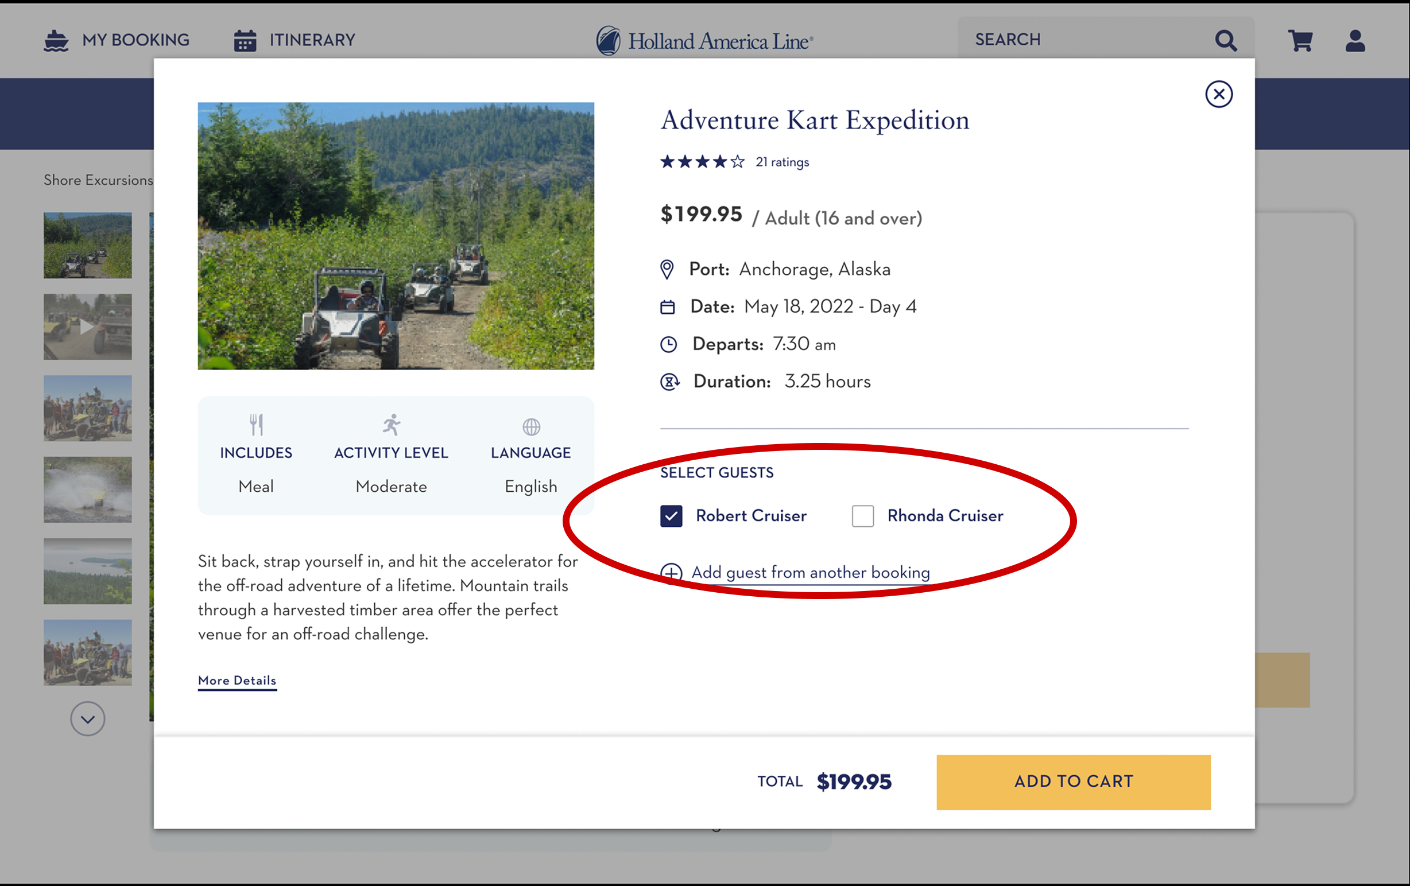The image size is (1410, 886).
Task: Expand More Details link
Action: click(x=237, y=680)
